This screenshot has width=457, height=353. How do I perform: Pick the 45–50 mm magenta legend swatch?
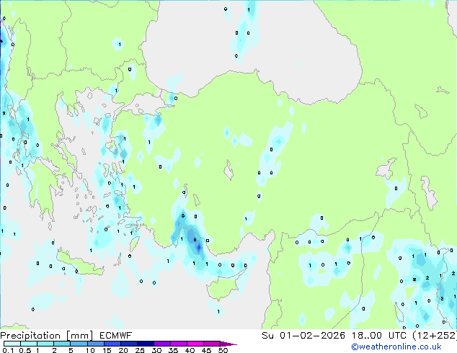[x=212, y=344]
